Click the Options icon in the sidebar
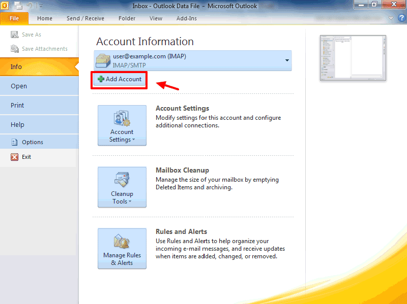This screenshot has height=304, width=407. (x=14, y=142)
